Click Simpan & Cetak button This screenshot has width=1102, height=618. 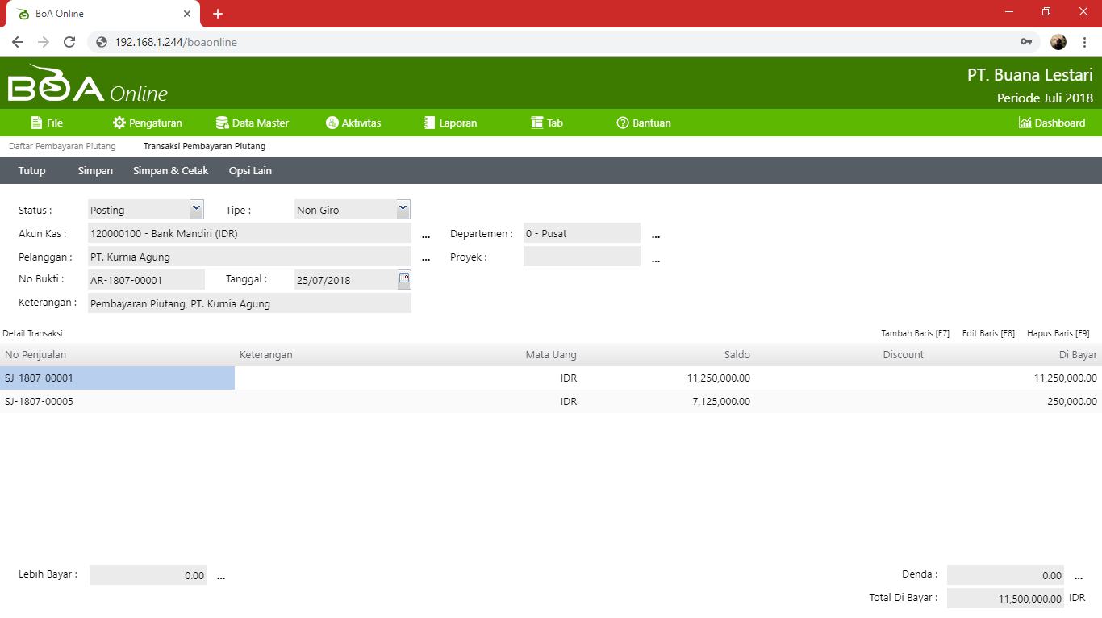(170, 171)
